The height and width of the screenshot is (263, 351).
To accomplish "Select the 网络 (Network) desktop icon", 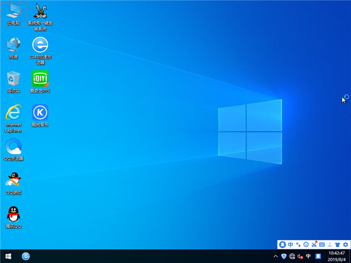I will (x=13, y=48).
